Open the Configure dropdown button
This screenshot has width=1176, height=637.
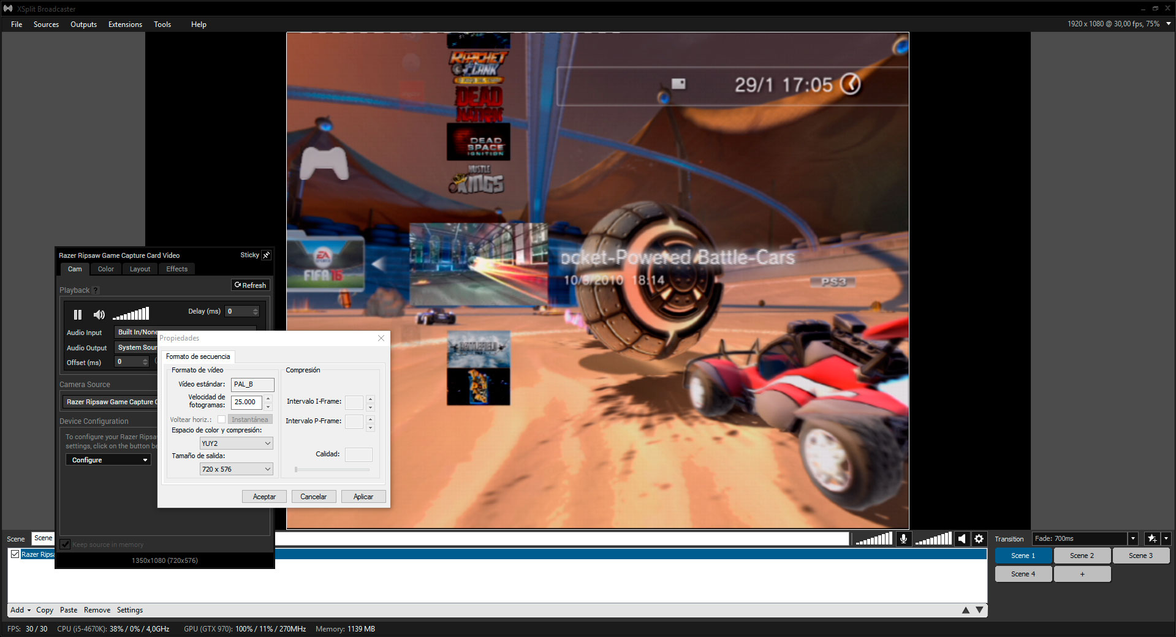point(108,460)
